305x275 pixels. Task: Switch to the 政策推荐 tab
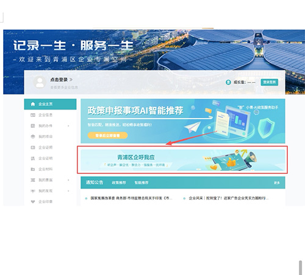click(x=119, y=183)
